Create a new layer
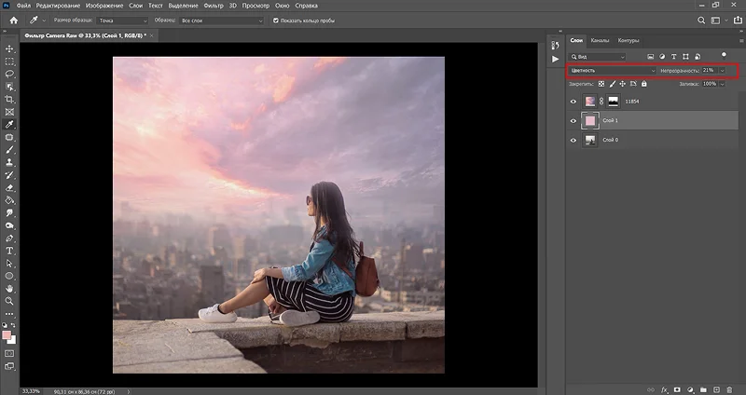Image resolution: width=746 pixels, height=395 pixels. [716, 389]
